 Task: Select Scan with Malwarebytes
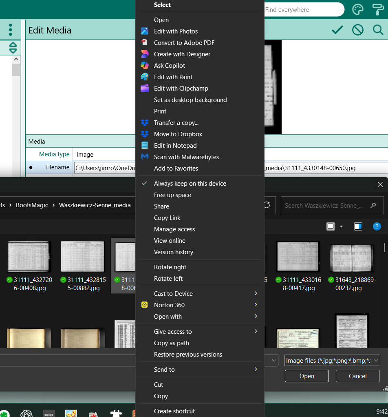pyautogui.click(x=186, y=157)
